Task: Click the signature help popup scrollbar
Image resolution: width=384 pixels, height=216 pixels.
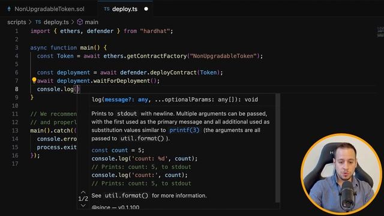Action: click(x=278, y=148)
